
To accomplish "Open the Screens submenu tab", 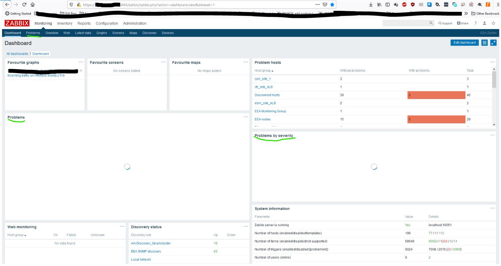I will pyautogui.click(x=118, y=33).
